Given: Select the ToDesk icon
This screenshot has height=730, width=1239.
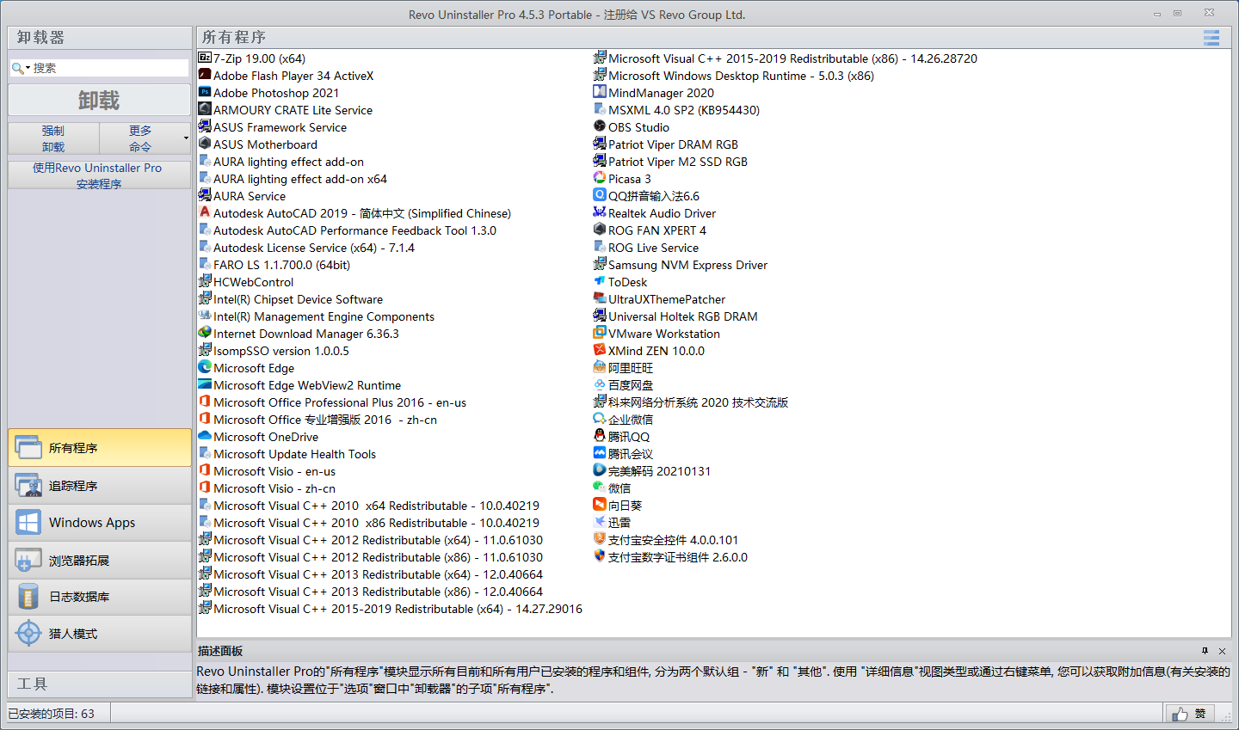Looking at the screenshot, I should coord(600,281).
